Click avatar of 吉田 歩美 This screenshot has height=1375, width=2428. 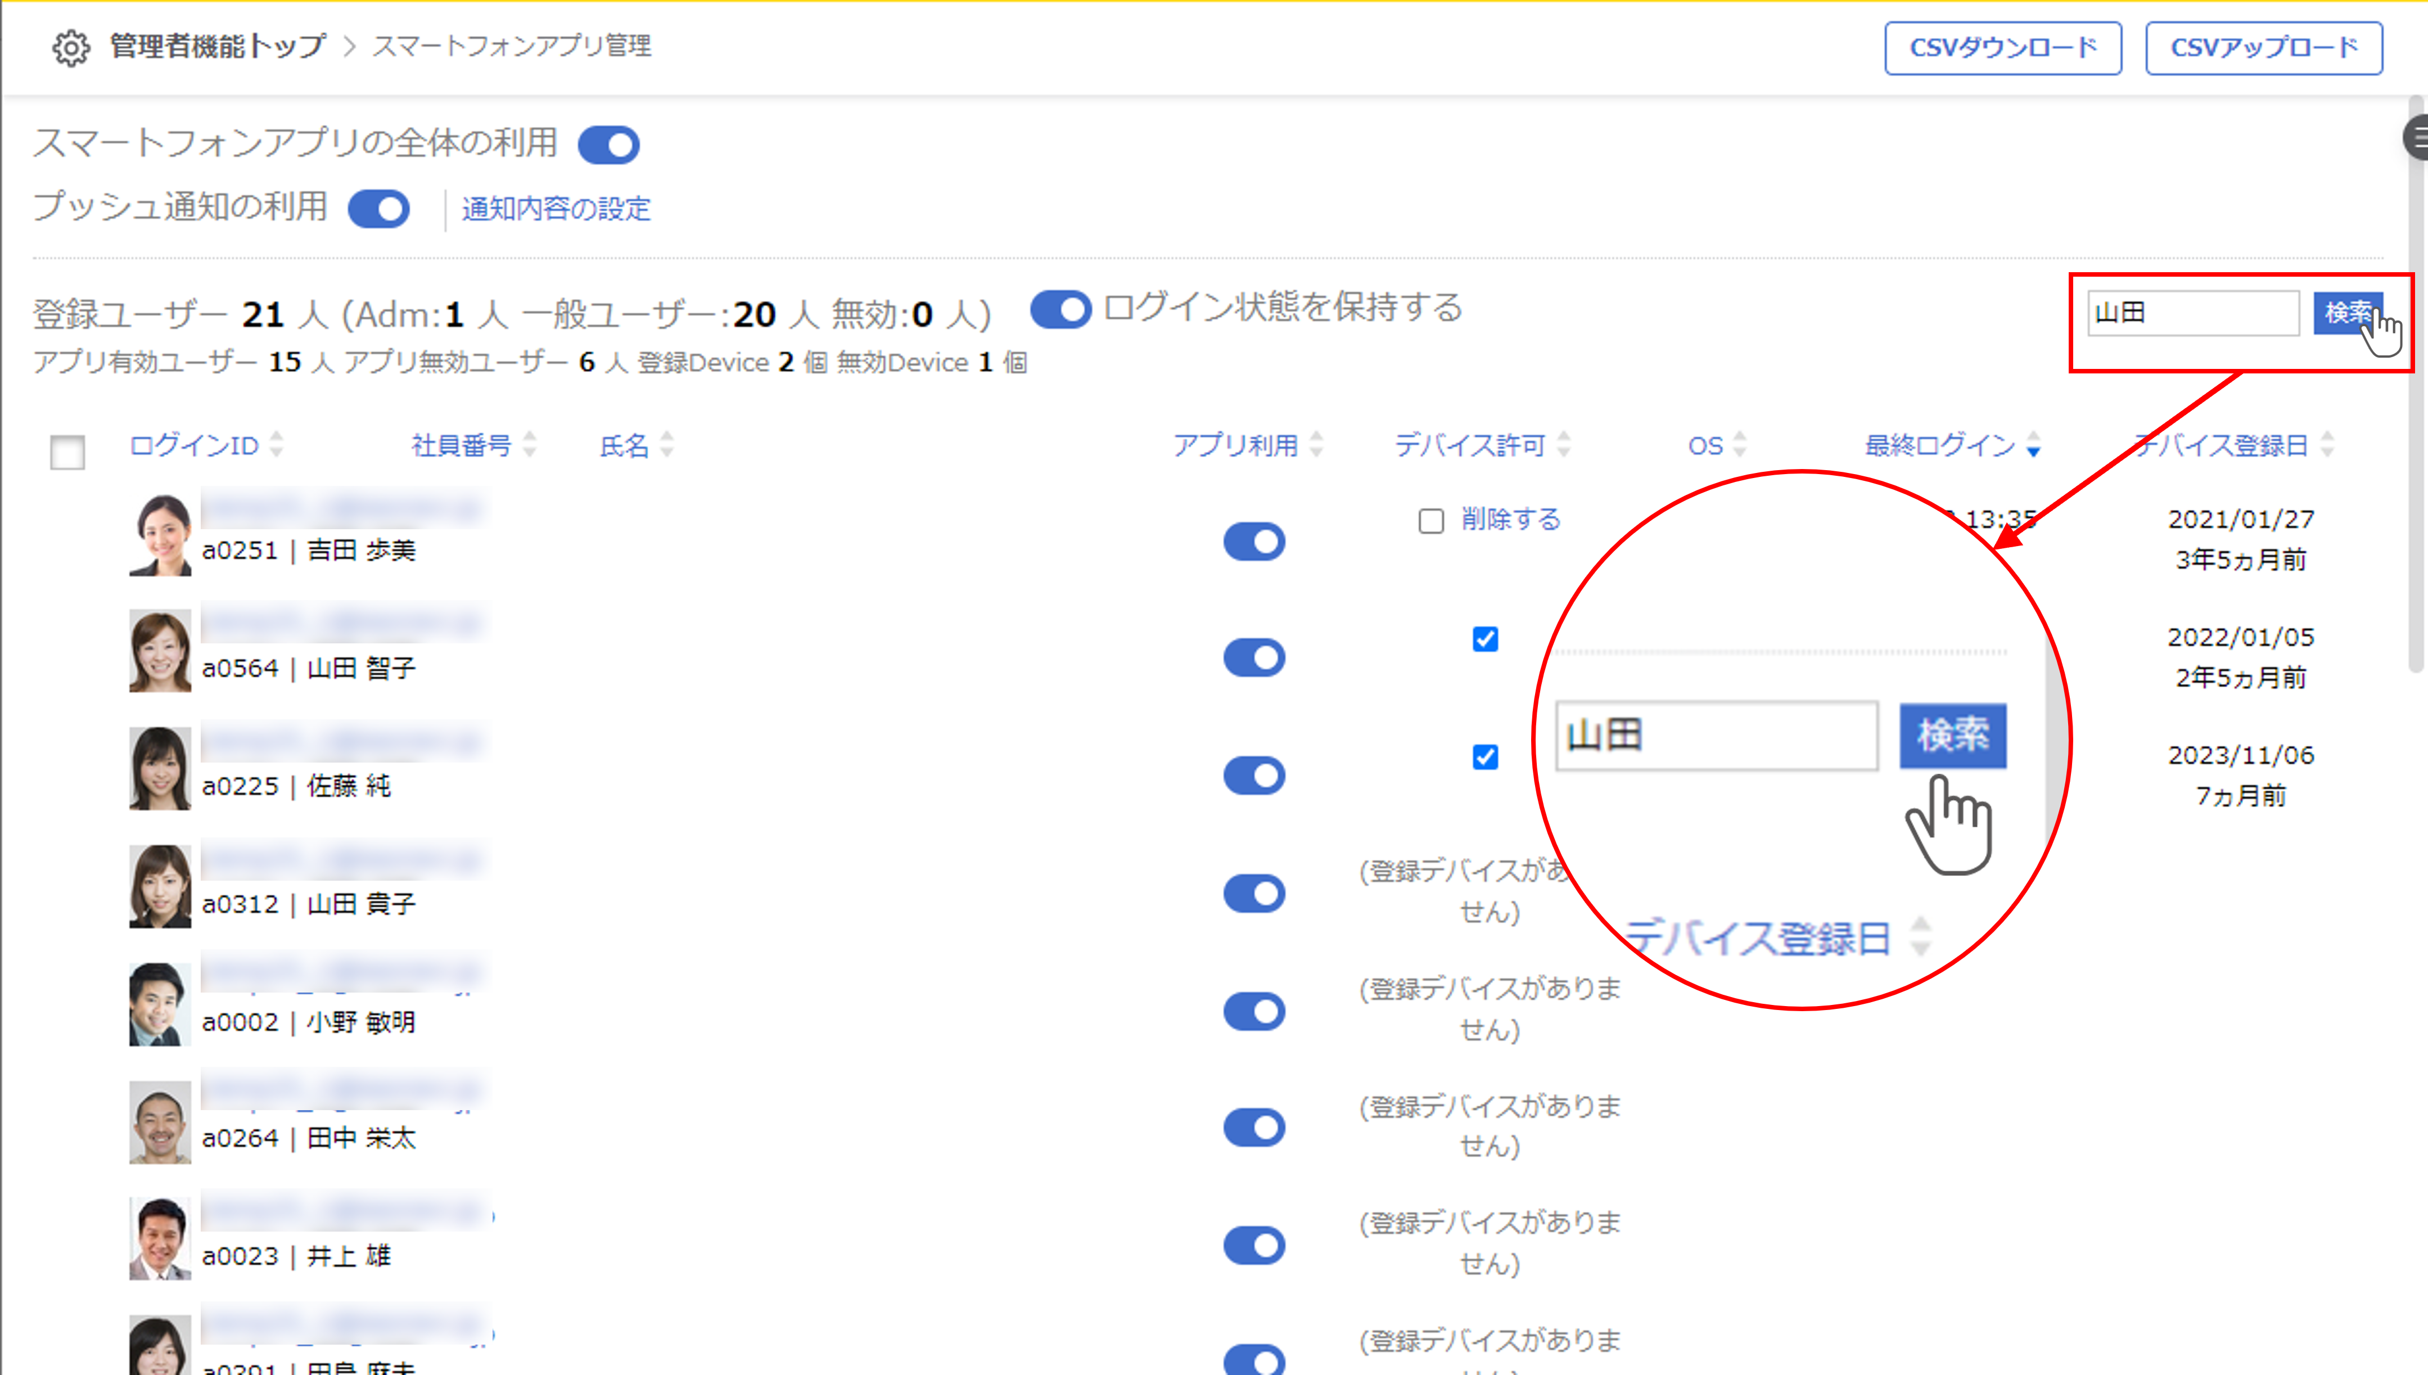point(160,534)
